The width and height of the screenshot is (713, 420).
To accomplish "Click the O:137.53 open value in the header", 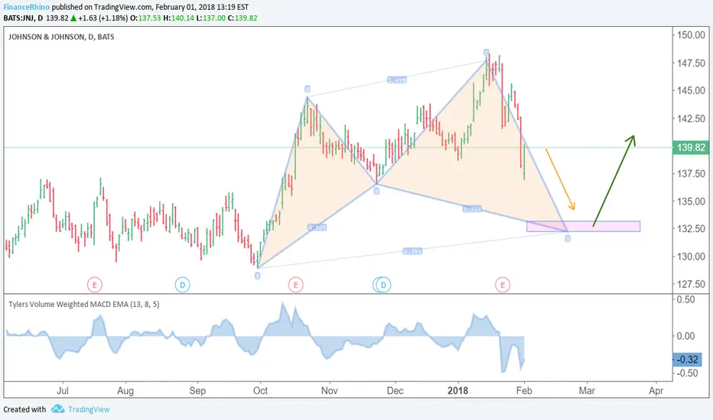I will tap(145, 18).
